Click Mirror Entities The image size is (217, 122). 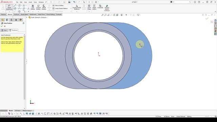(58, 5)
